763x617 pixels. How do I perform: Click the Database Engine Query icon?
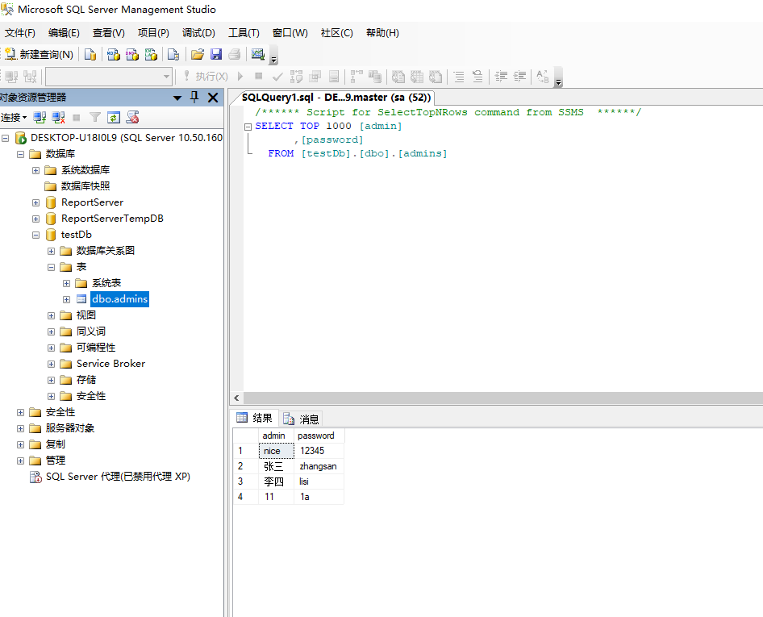point(90,54)
